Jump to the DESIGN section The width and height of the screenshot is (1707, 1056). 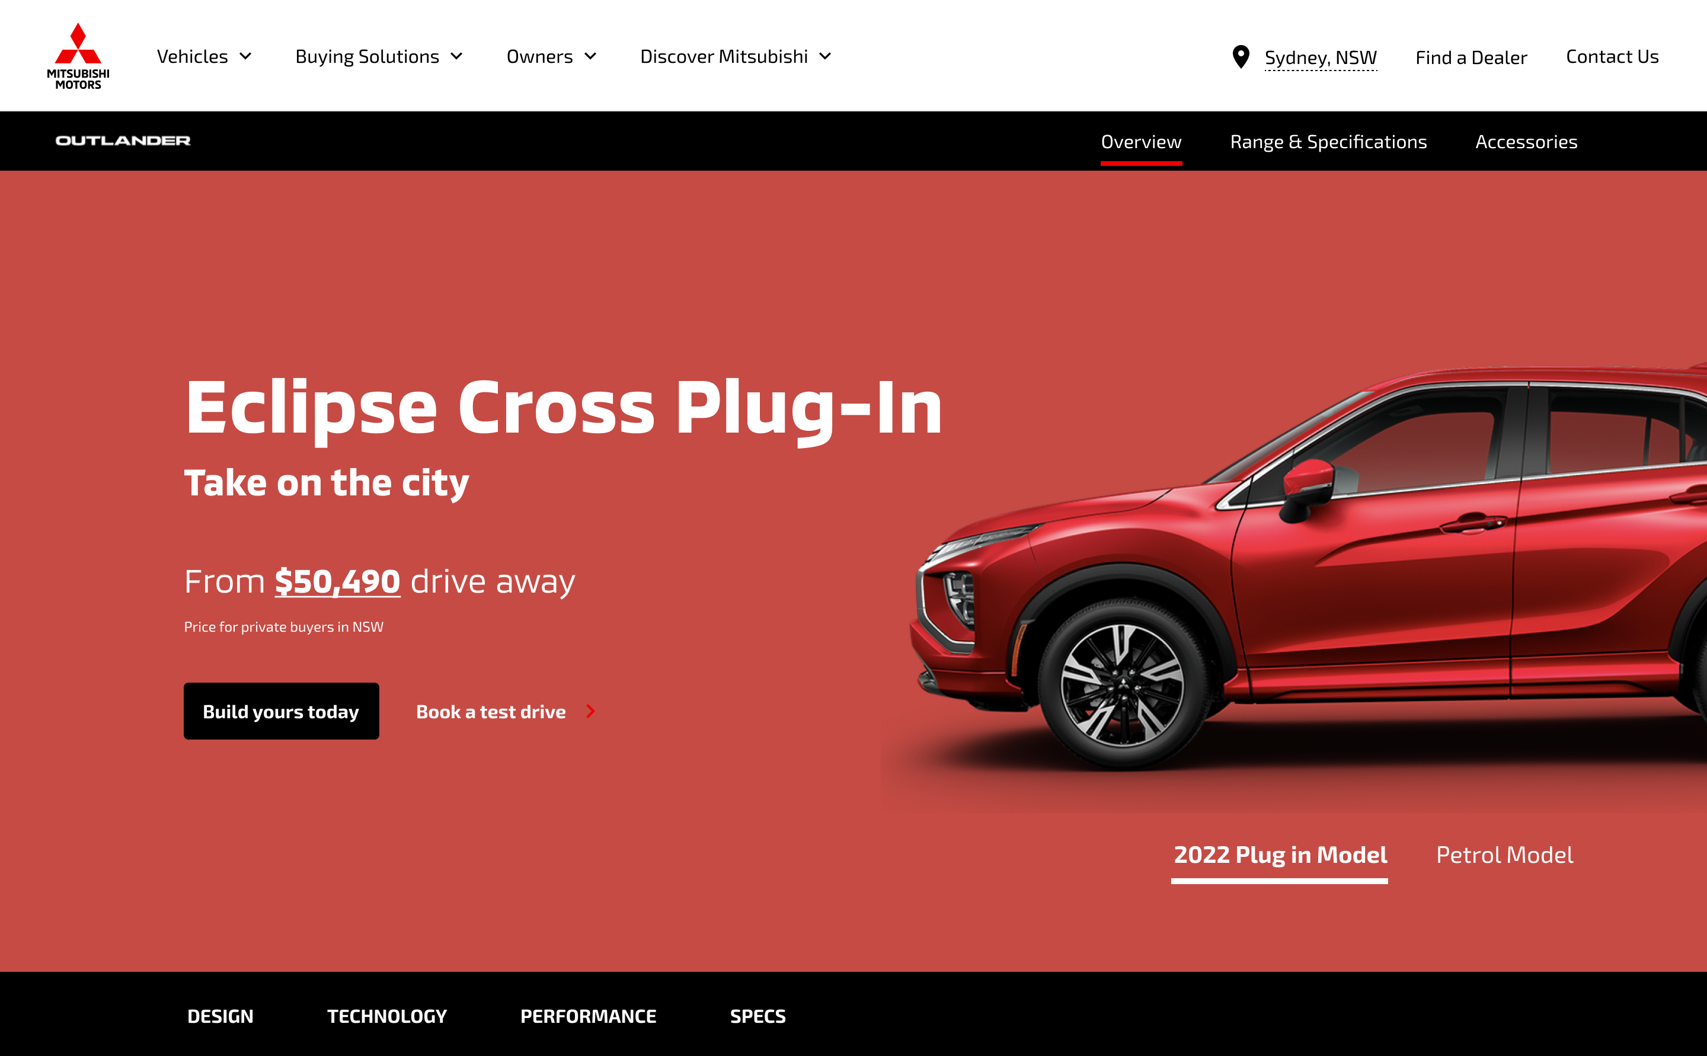pos(220,1016)
